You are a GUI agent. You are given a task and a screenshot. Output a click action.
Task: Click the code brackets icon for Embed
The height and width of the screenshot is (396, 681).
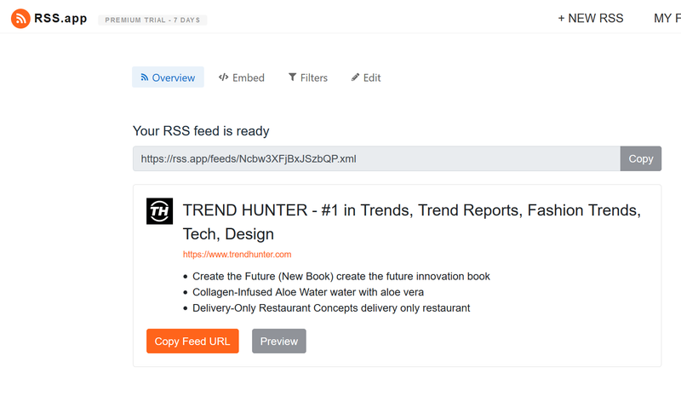(223, 77)
